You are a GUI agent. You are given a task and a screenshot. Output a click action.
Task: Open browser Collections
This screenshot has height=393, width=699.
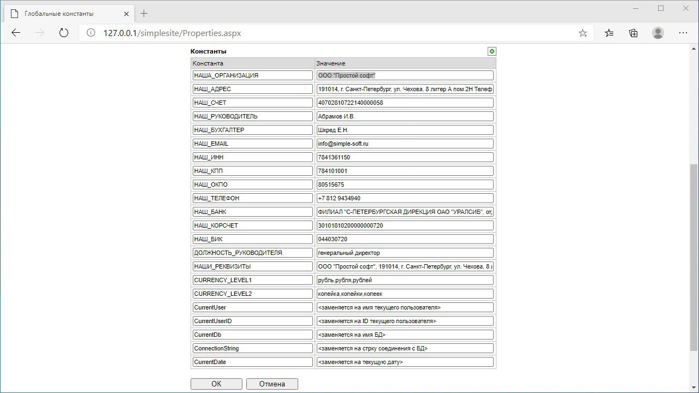pos(633,33)
